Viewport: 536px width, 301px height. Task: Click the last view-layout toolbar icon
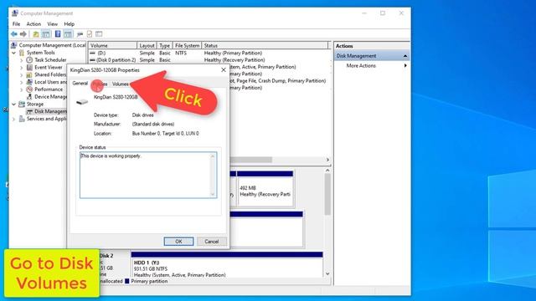[x=99, y=34]
